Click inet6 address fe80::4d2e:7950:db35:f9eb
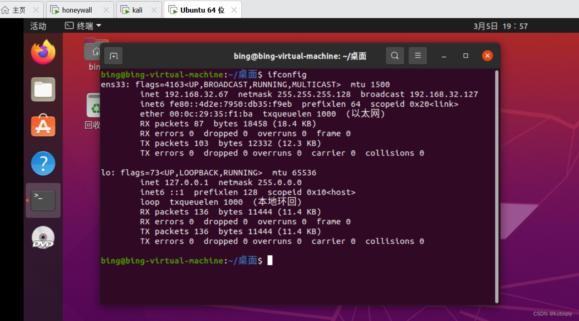579x321 pixels. pos(231,104)
